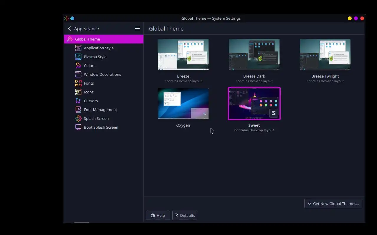Select the highlighted Global Theme entry
Viewport: 377px width, 235px height.
coord(104,39)
